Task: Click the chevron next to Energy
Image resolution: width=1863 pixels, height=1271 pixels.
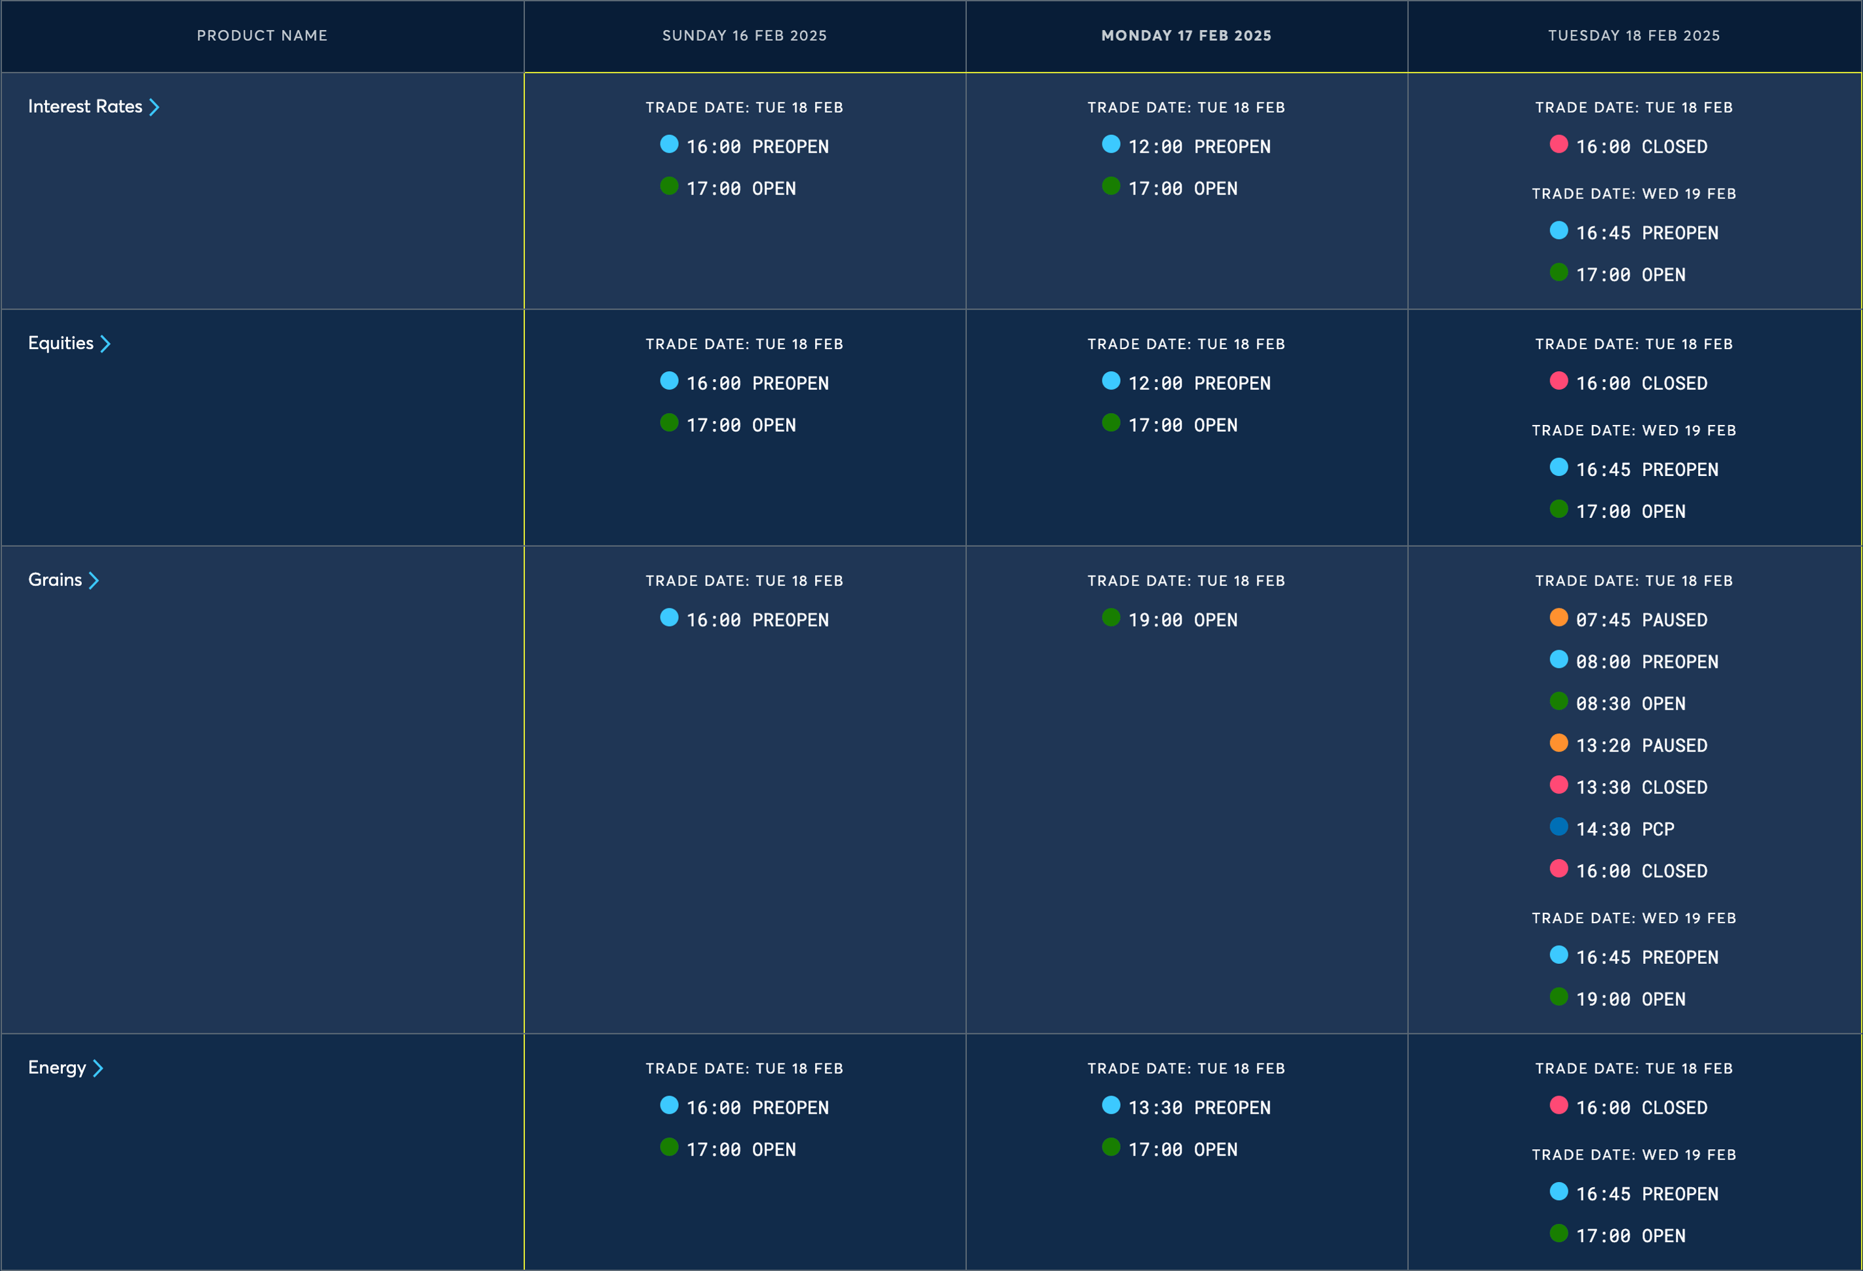Action: (x=98, y=1067)
